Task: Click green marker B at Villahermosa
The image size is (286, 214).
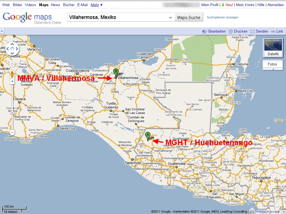Action: [116, 73]
